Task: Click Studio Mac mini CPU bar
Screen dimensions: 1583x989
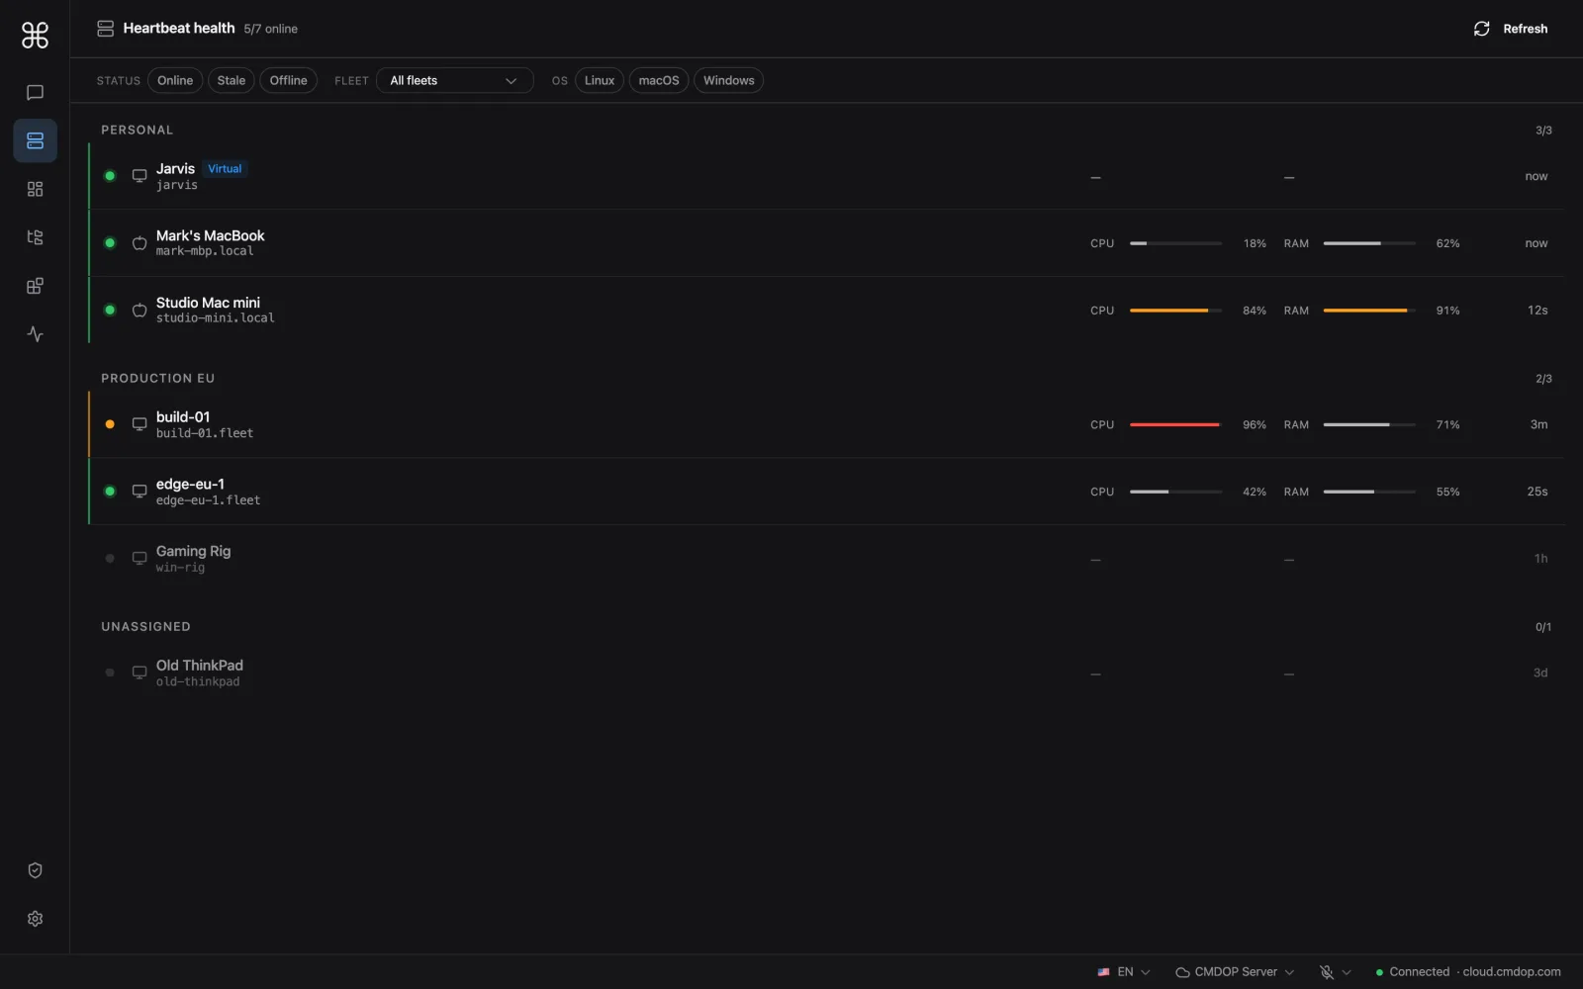Action: [x=1175, y=311]
